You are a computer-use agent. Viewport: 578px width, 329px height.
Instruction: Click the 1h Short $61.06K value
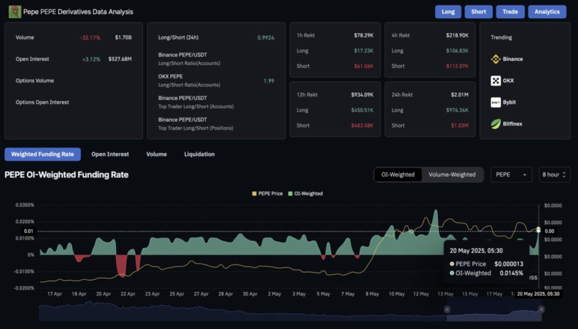coord(364,66)
